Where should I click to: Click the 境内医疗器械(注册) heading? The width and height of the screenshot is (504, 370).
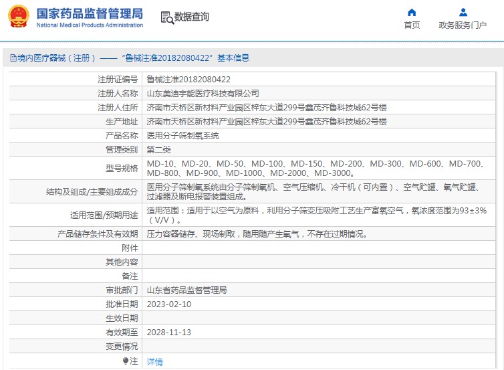pyautogui.click(x=57, y=58)
